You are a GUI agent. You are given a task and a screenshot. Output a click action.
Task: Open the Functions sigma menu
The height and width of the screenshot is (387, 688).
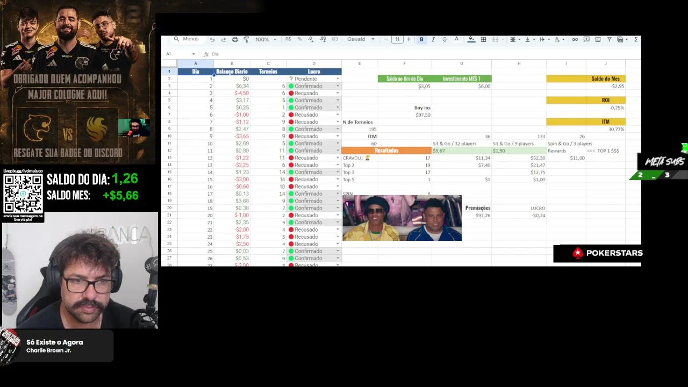pos(636,39)
